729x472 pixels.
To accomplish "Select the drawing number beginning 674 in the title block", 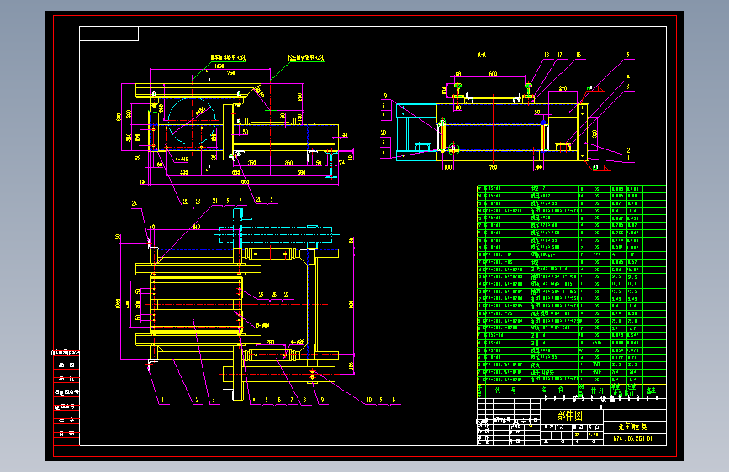I will pos(633,438).
